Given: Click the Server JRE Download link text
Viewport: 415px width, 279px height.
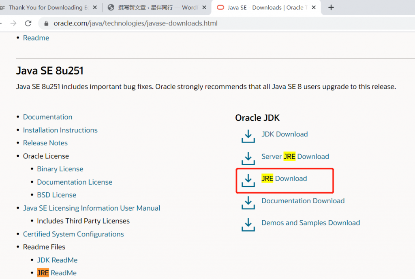Looking at the screenshot, I should click(295, 156).
